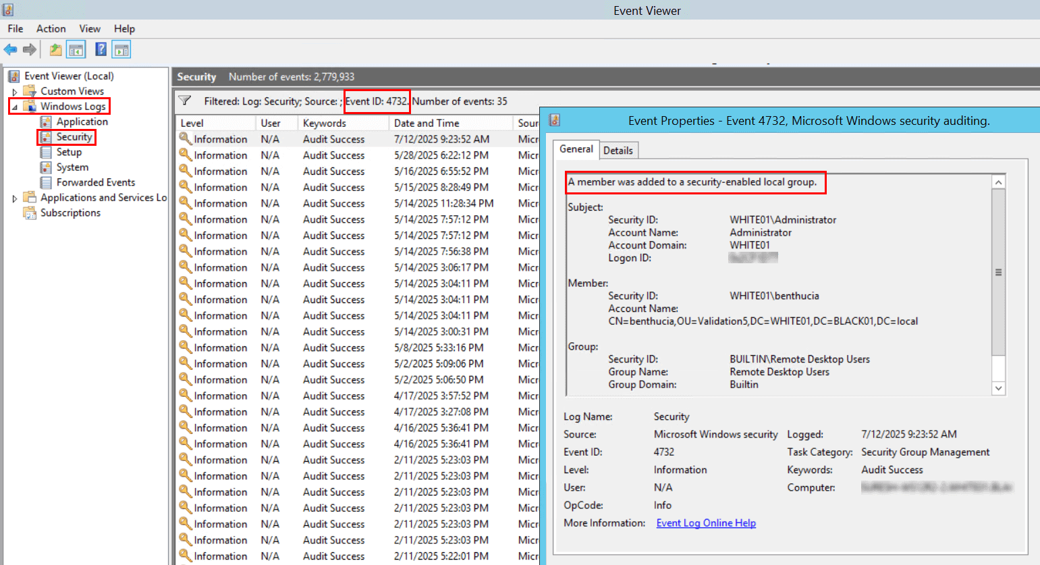1040x565 pixels.
Task: Open the Action menu
Action: (51, 28)
